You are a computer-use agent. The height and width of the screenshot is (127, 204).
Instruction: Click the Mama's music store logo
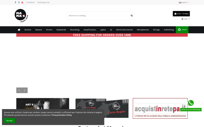(x=21, y=16)
